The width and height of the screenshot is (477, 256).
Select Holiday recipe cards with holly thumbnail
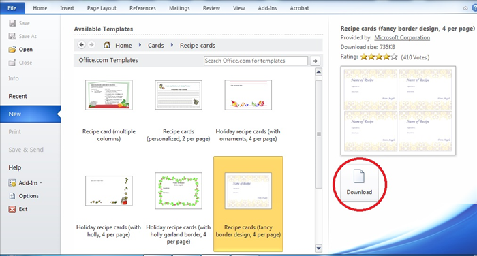pyautogui.click(x=109, y=191)
